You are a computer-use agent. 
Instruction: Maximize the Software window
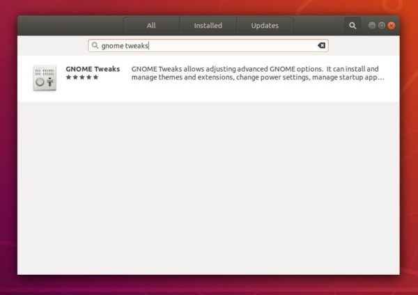(x=382, y=26)
